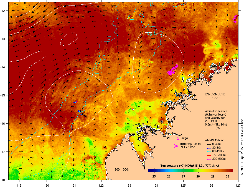Screen dimensions: 244x188
Task: Click colorbar tick label 29
Action: pyautogui.click(x=213, y=176)
